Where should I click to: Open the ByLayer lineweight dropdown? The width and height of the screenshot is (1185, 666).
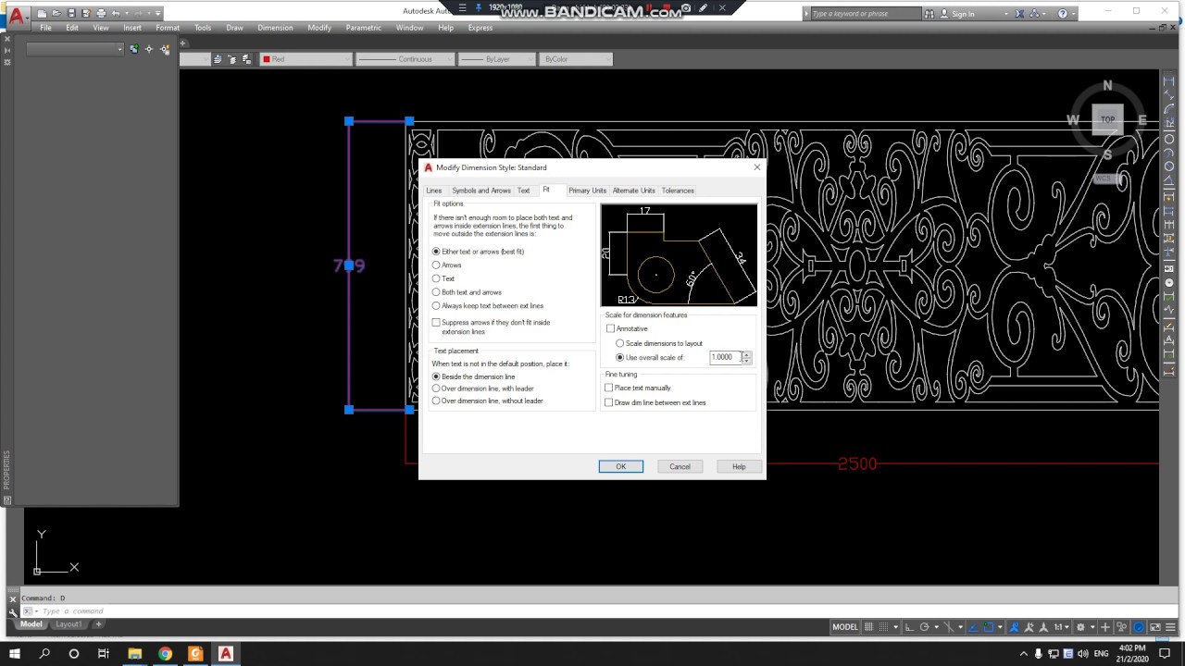(x=497, y=59)
